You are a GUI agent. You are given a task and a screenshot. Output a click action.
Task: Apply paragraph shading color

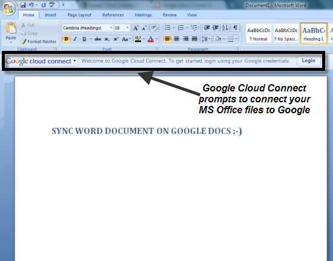coord(218,39)
